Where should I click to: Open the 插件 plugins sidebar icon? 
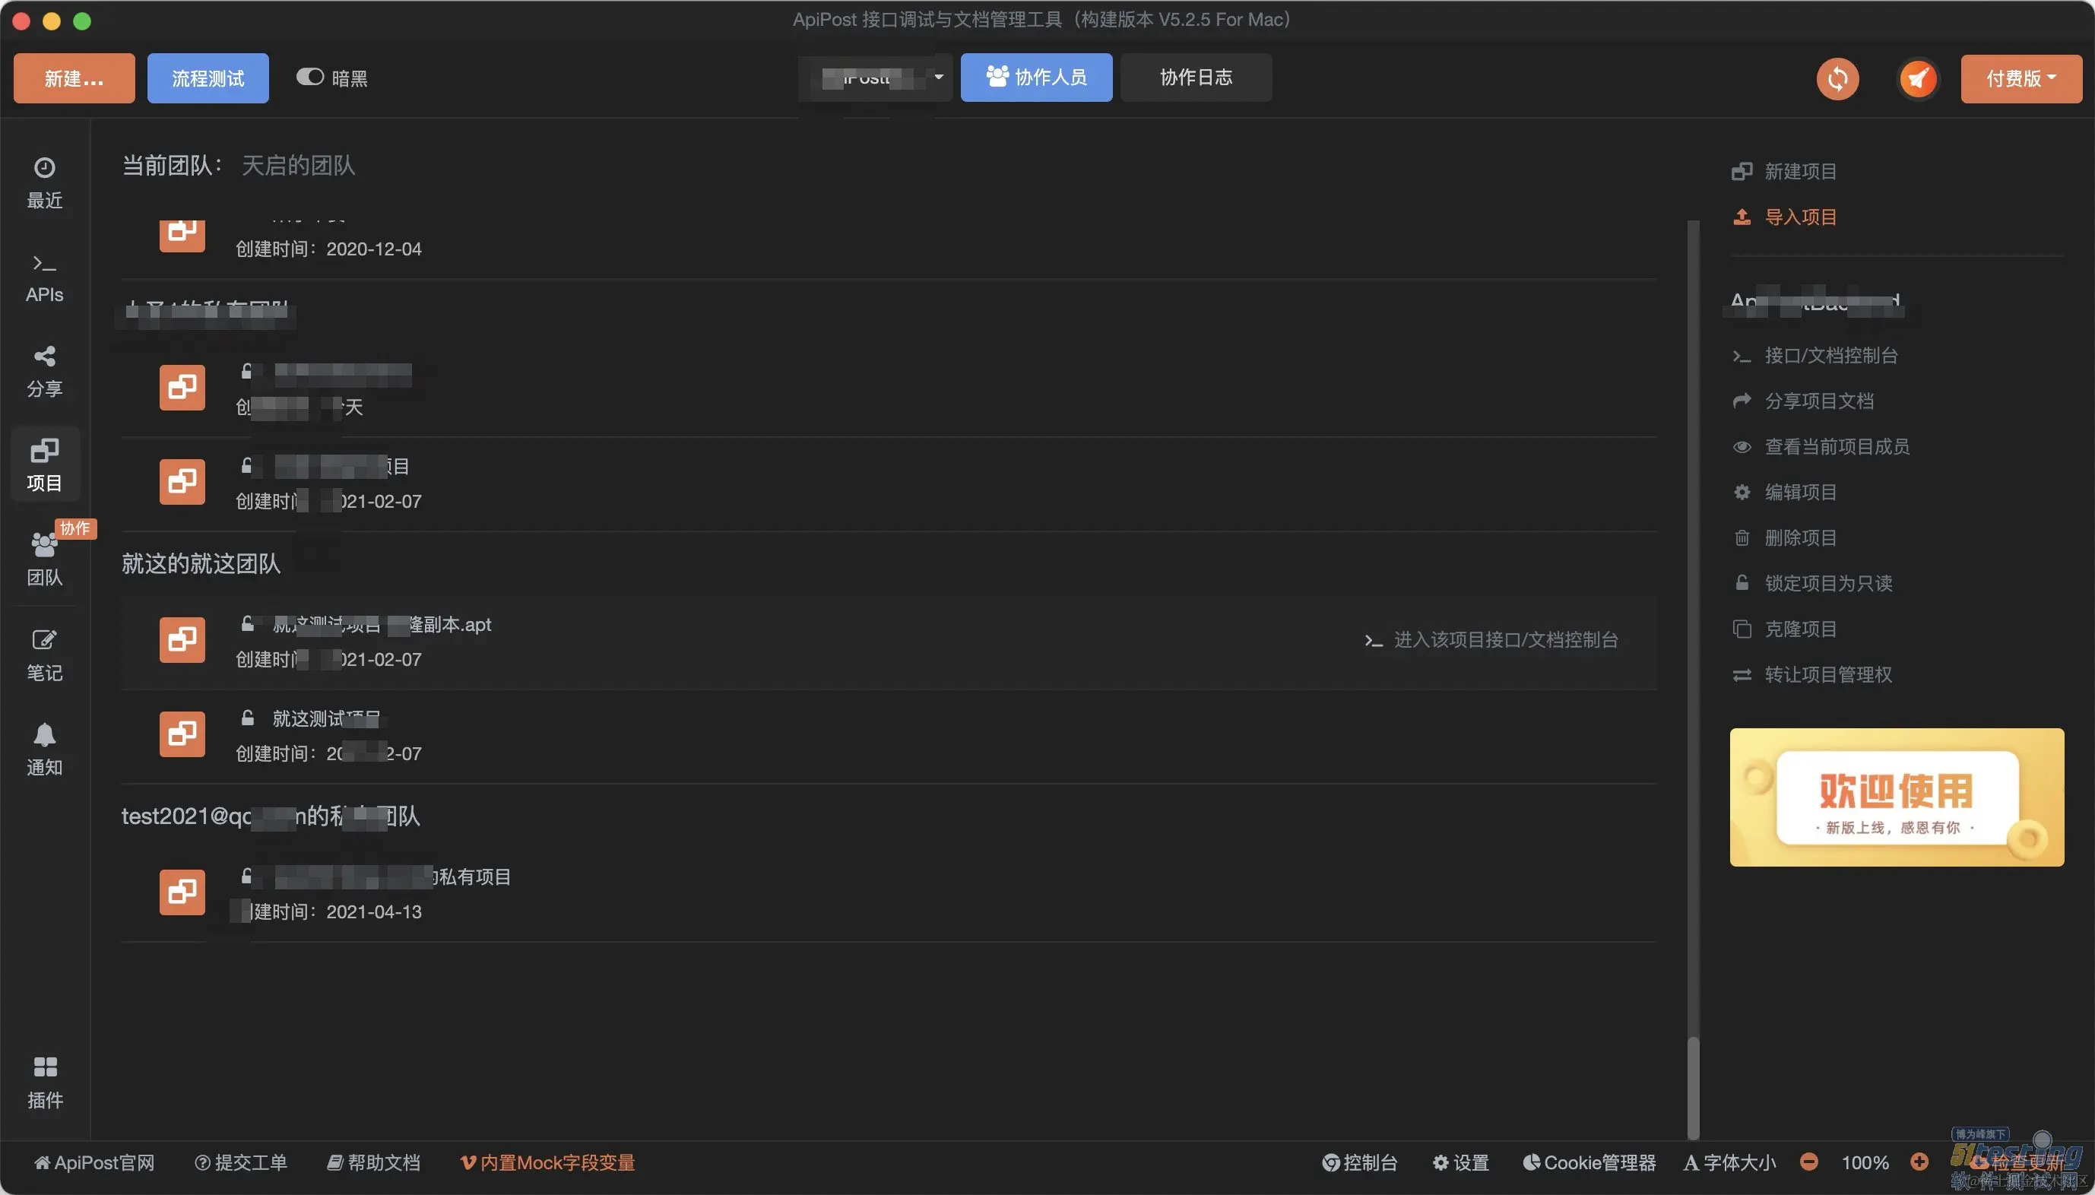(45, 1082)
